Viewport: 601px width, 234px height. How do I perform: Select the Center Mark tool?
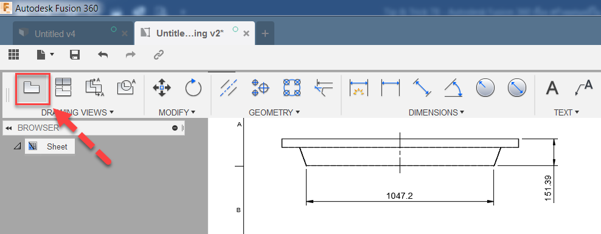click(260, 88)
